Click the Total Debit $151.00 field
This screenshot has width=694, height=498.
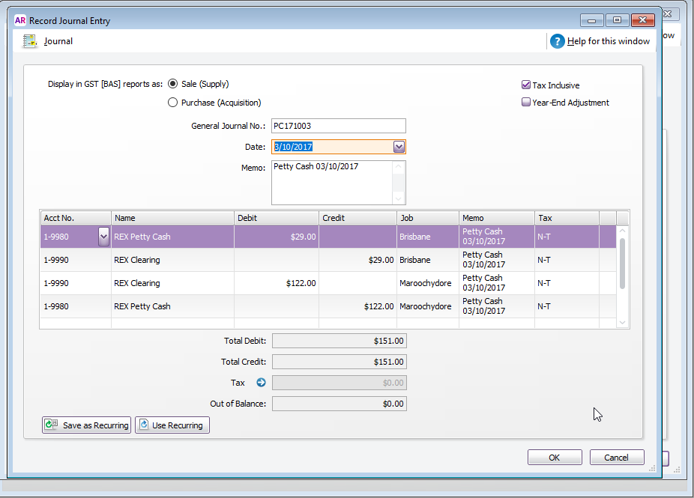point(339,341)
